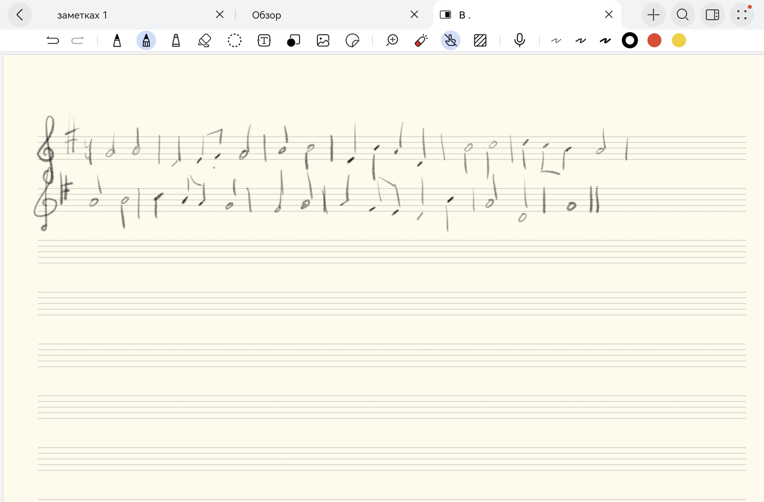Select the eraser tool
The image size is (764, 502).
(x=204, y=40)
